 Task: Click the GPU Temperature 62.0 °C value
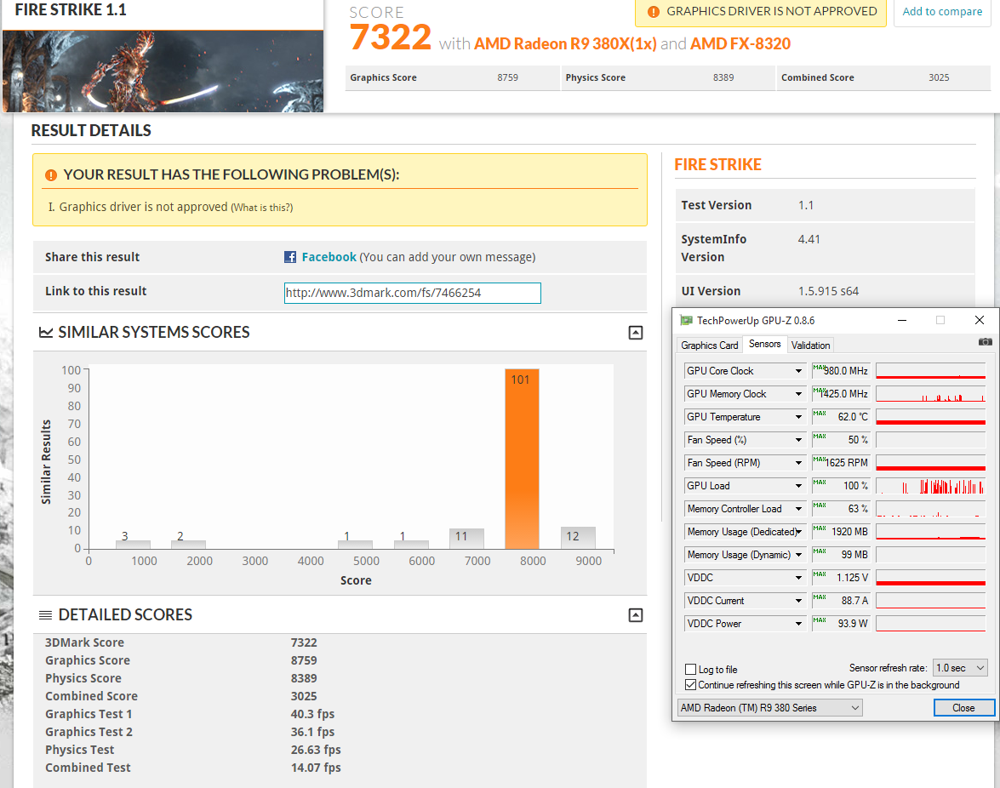tap(841, 417)
